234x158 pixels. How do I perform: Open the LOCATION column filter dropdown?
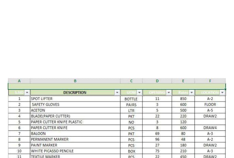pyautogui.click(x=222, y=93)
